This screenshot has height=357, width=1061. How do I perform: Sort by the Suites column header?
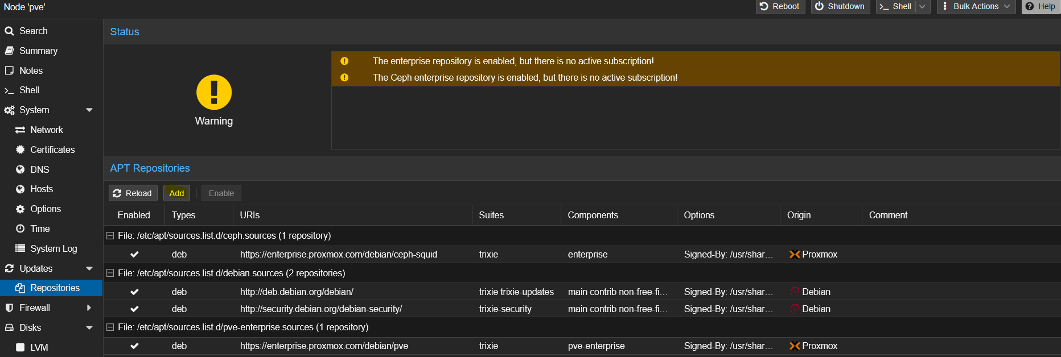(x=516, y=215)
